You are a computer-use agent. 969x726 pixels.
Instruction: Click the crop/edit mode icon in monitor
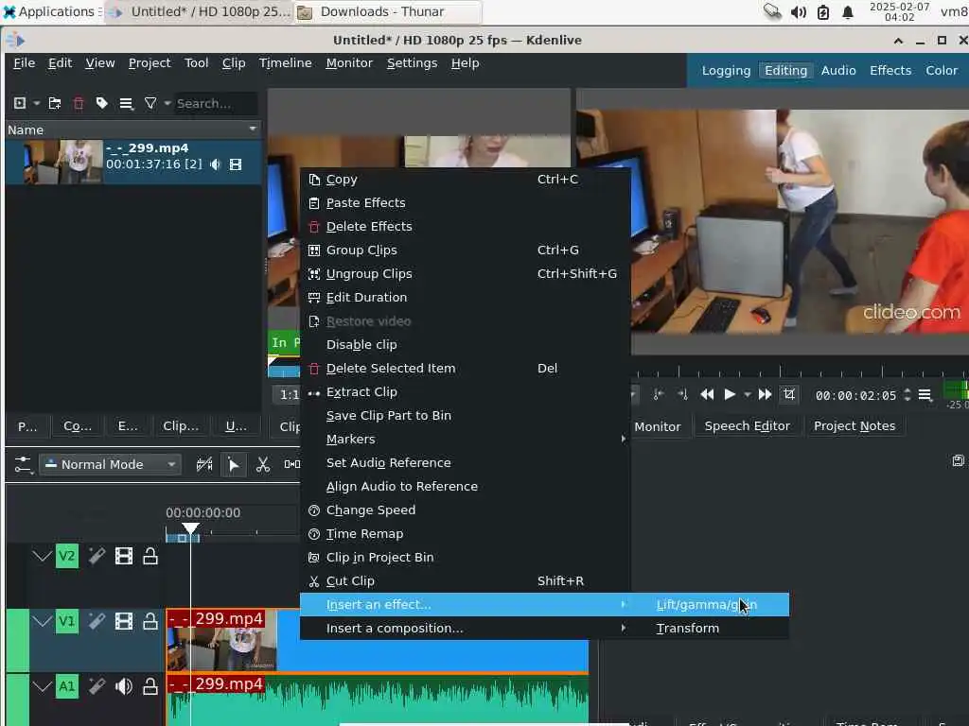789,394
